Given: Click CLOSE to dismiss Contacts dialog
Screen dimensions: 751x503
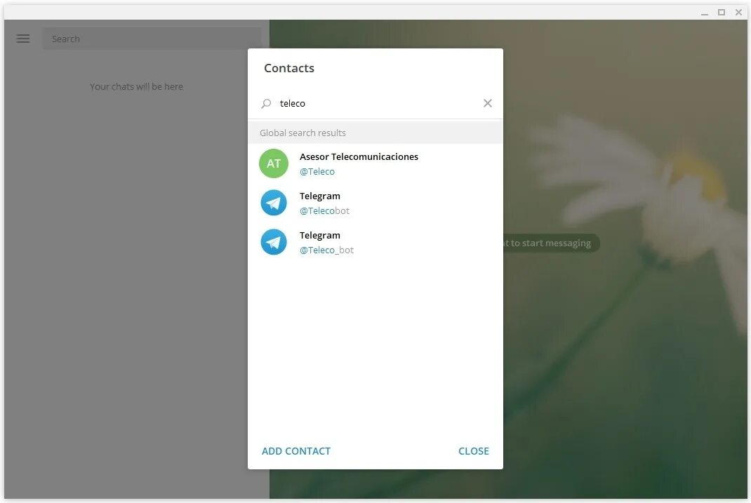Looking at the screenshot, I should click(x=474, y=451).
